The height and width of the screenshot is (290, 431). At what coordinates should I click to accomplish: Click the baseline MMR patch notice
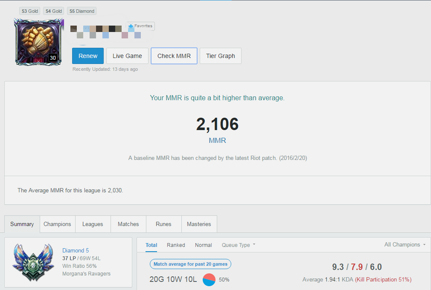coord(218,158)
